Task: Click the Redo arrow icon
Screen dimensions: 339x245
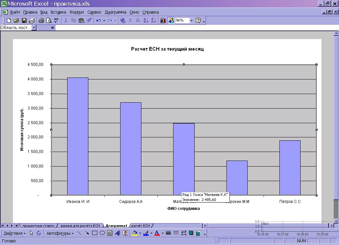Action: (110, 21)
